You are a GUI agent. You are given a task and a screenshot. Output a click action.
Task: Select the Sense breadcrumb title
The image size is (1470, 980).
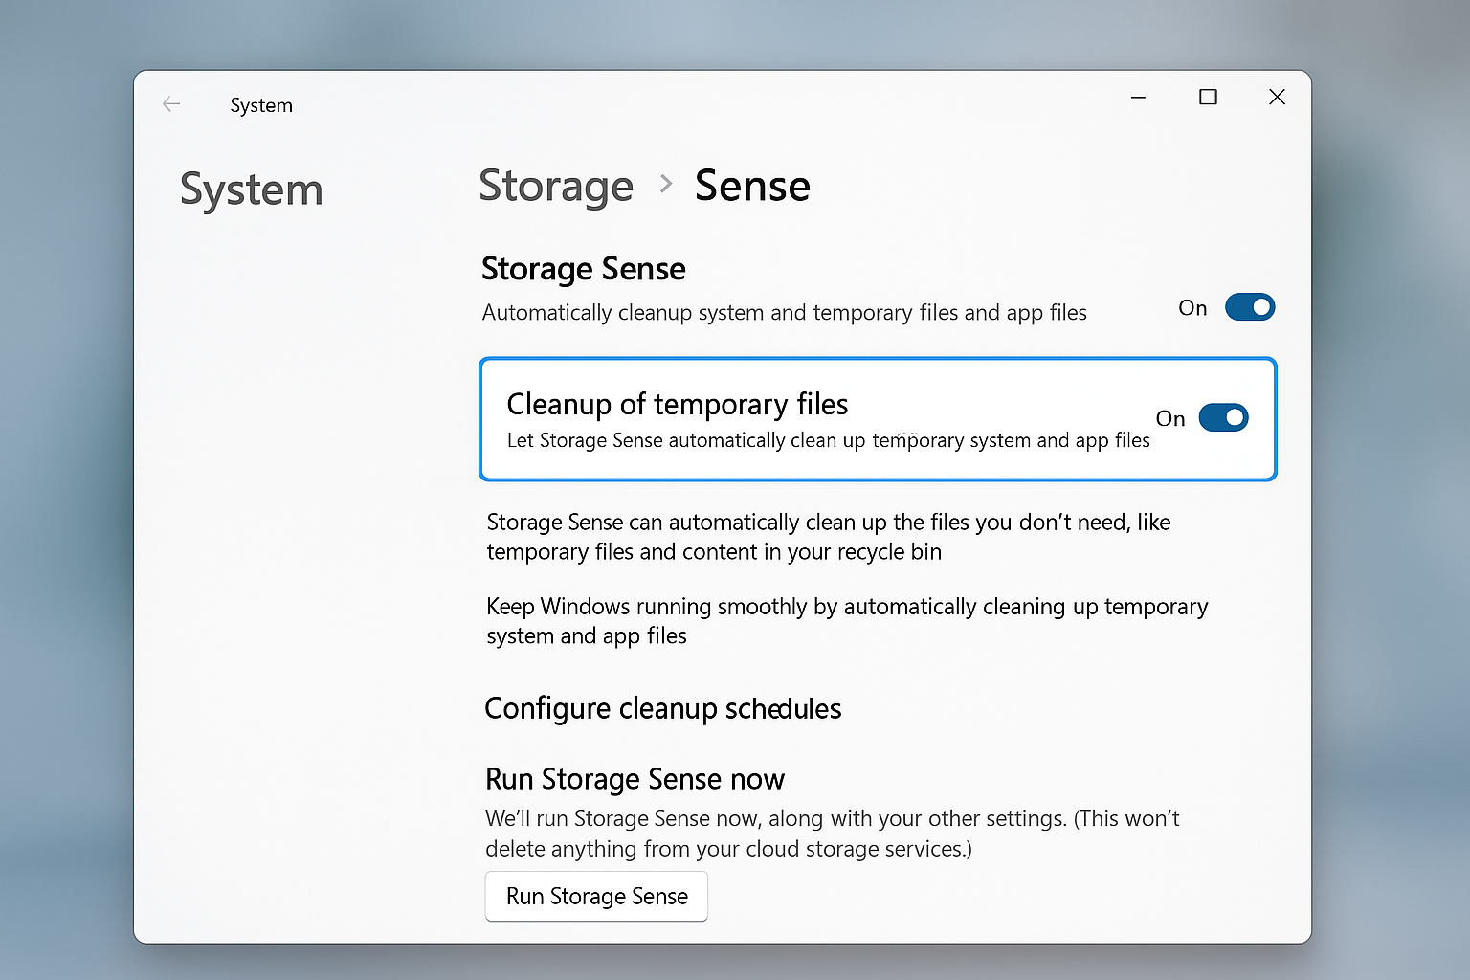[x=752, y=186]
